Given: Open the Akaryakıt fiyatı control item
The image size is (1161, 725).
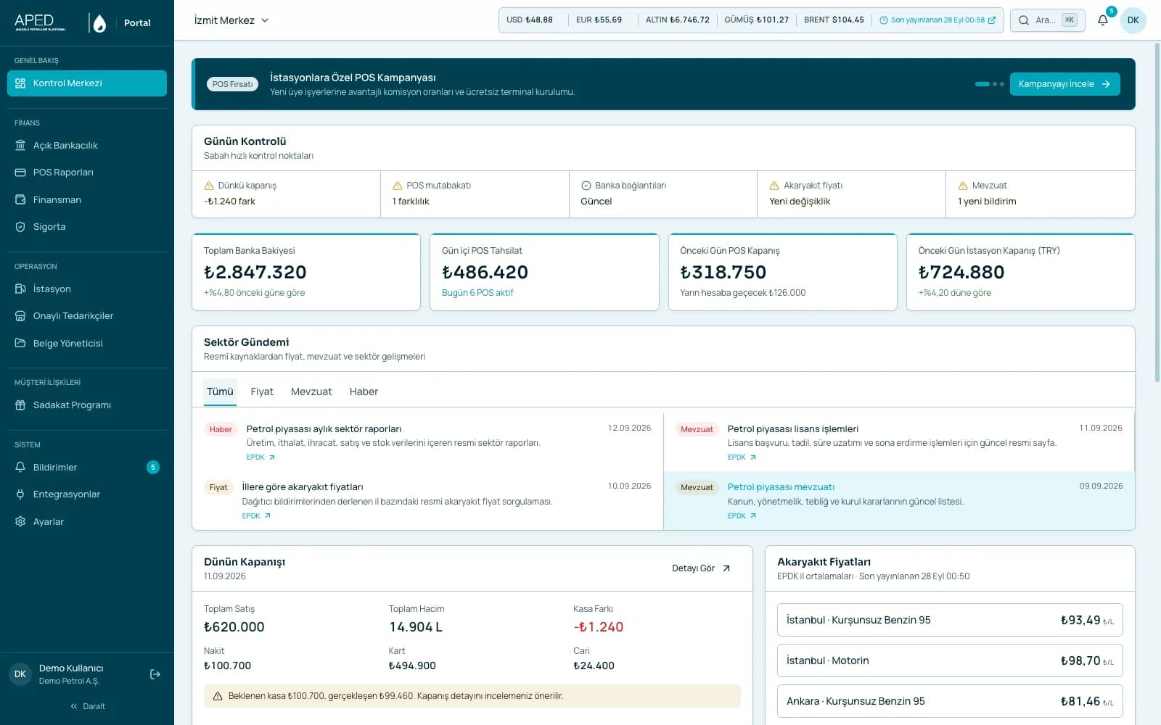Looking at the screenshot, I should click(x=851, y=194).
